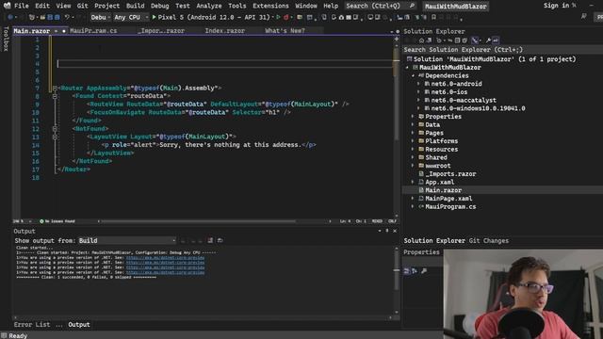
Task: Click the Hot Reload flame icon
Action: [x=285, y=17]
